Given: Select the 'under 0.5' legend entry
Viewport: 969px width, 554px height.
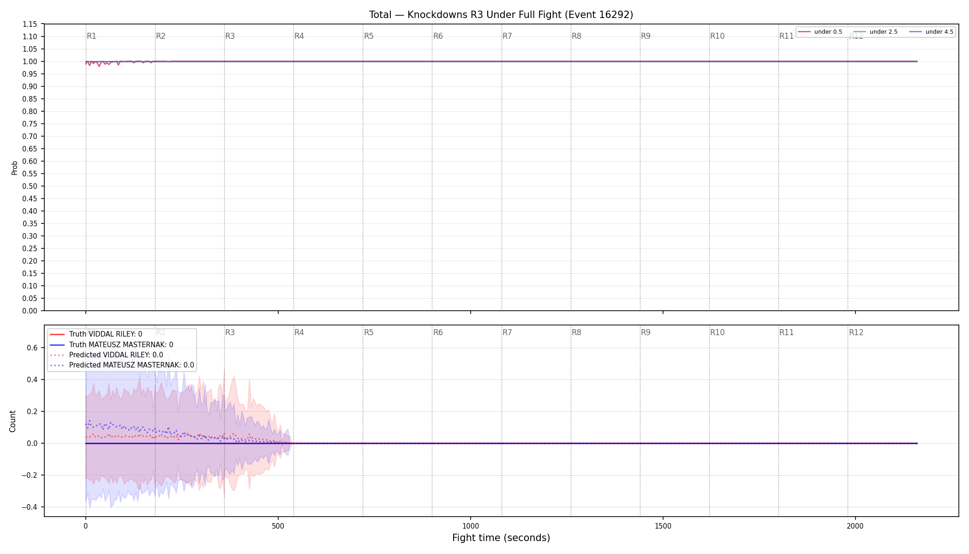Looking at the screenshot, I should pos(820,32).
